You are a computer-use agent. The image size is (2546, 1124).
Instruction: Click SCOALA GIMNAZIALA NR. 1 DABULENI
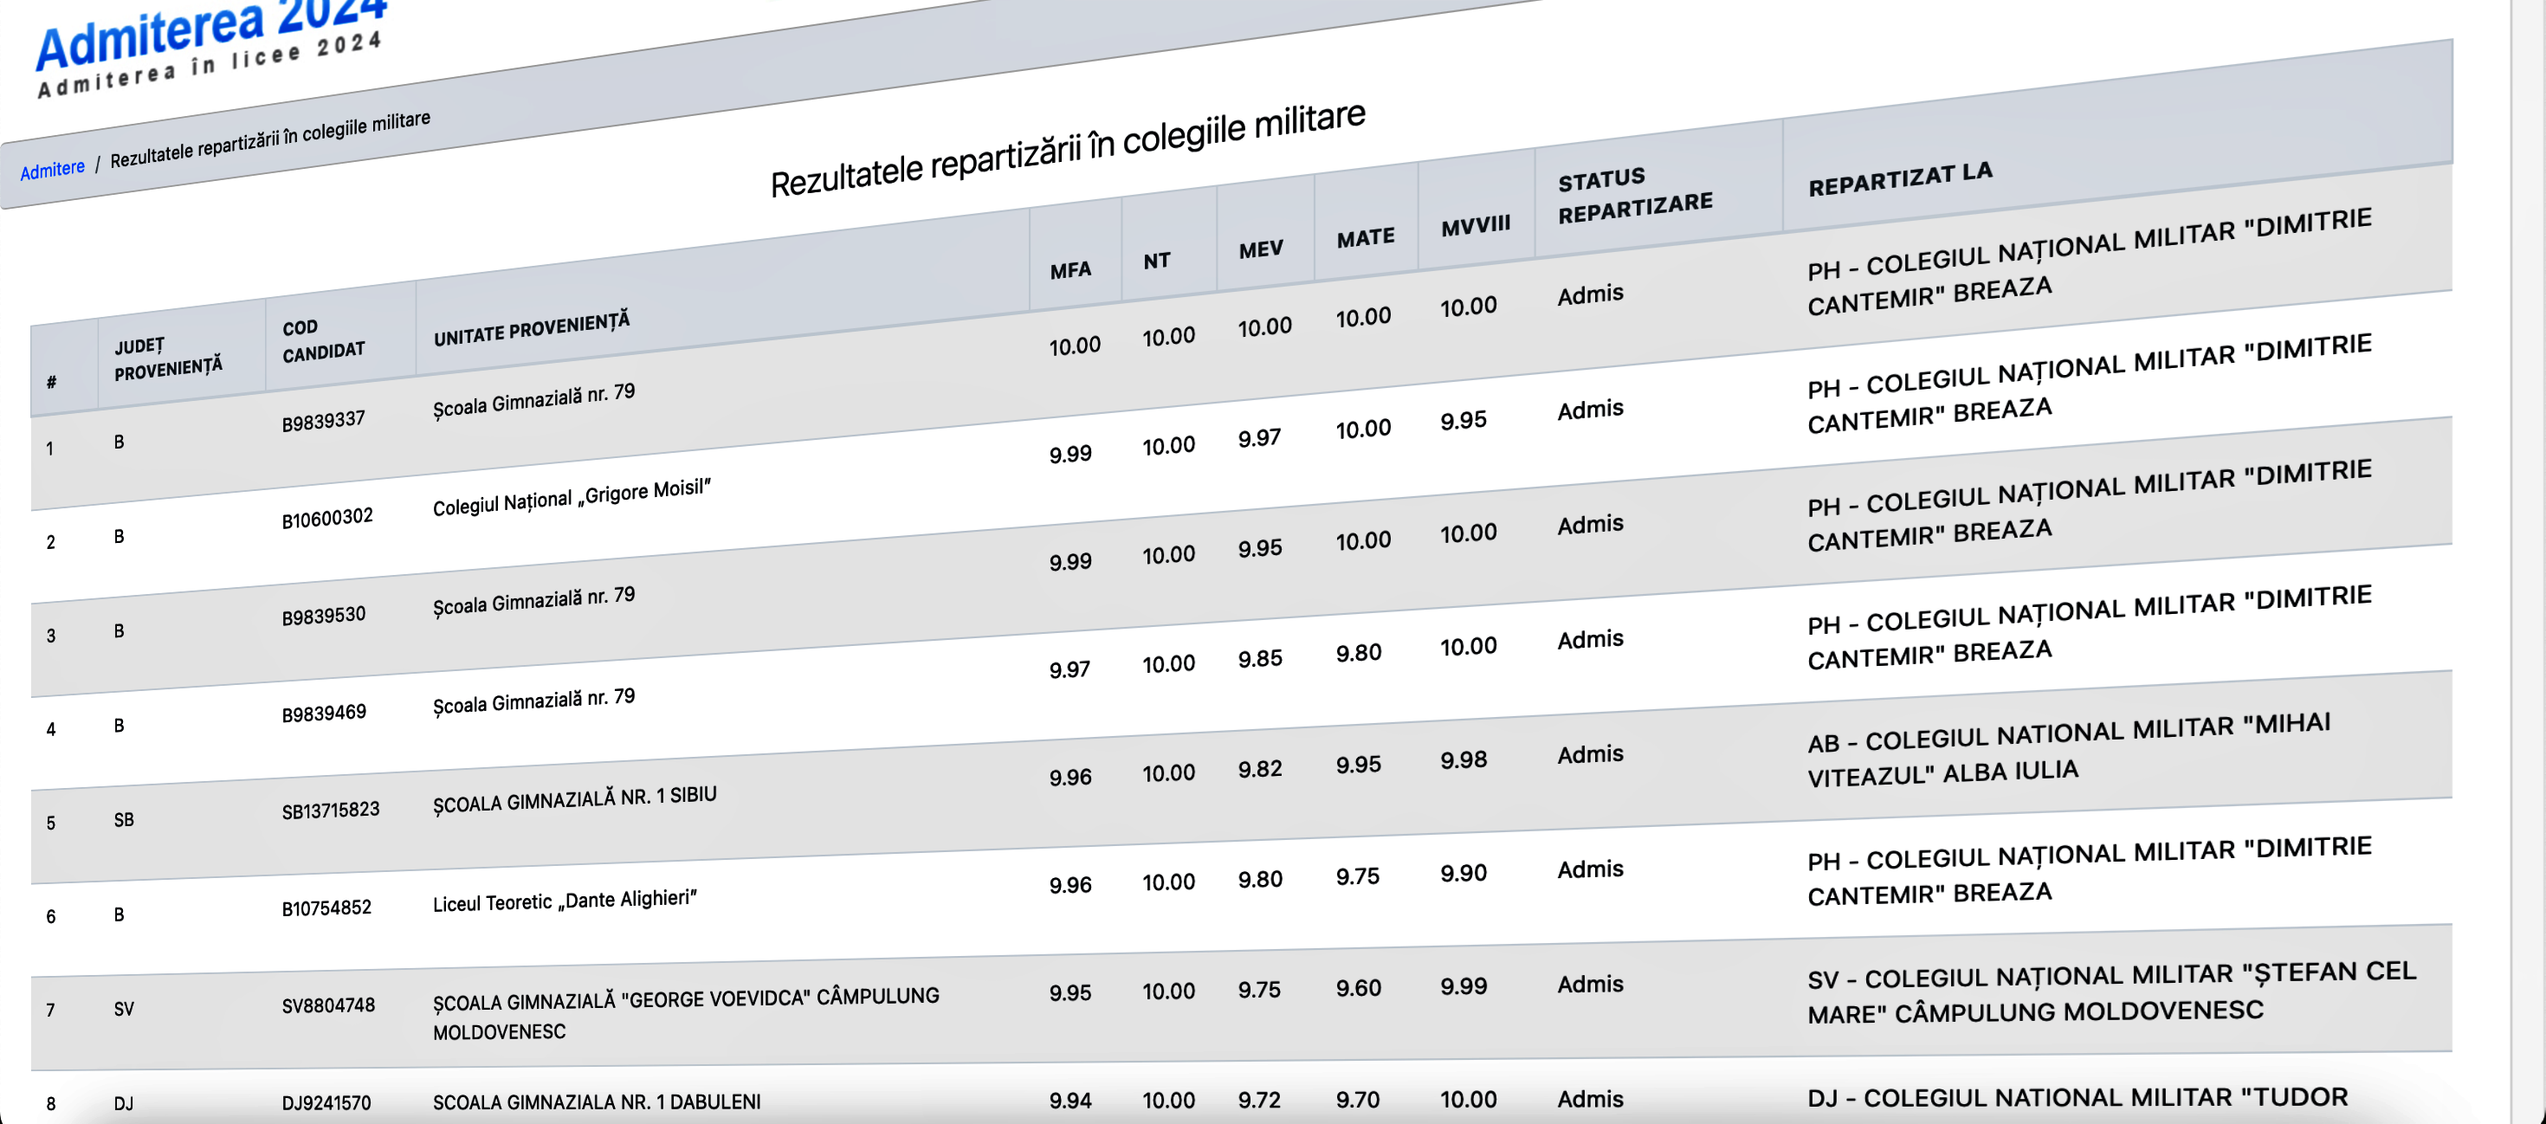point(596,1101)
